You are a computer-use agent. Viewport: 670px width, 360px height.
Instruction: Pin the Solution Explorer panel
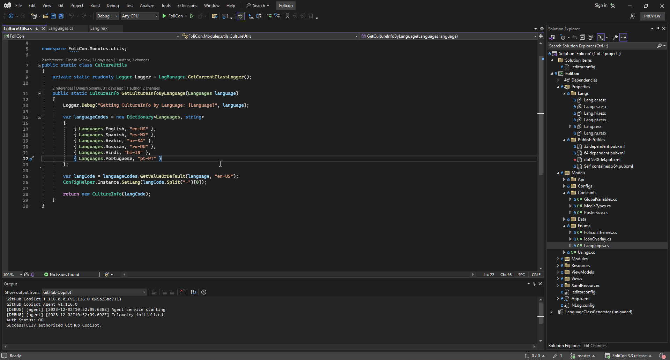click(x=658, y=29)
